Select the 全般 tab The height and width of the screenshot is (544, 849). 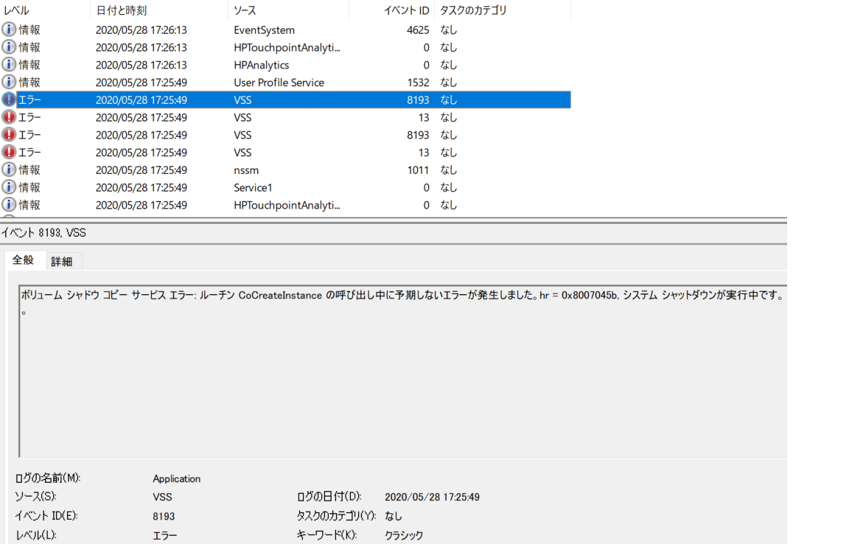click(x=24, y=260)
